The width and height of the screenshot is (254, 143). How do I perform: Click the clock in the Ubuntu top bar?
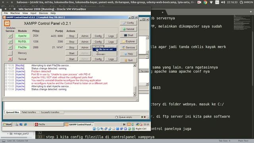pyautogui.click(x=232, y=2)
